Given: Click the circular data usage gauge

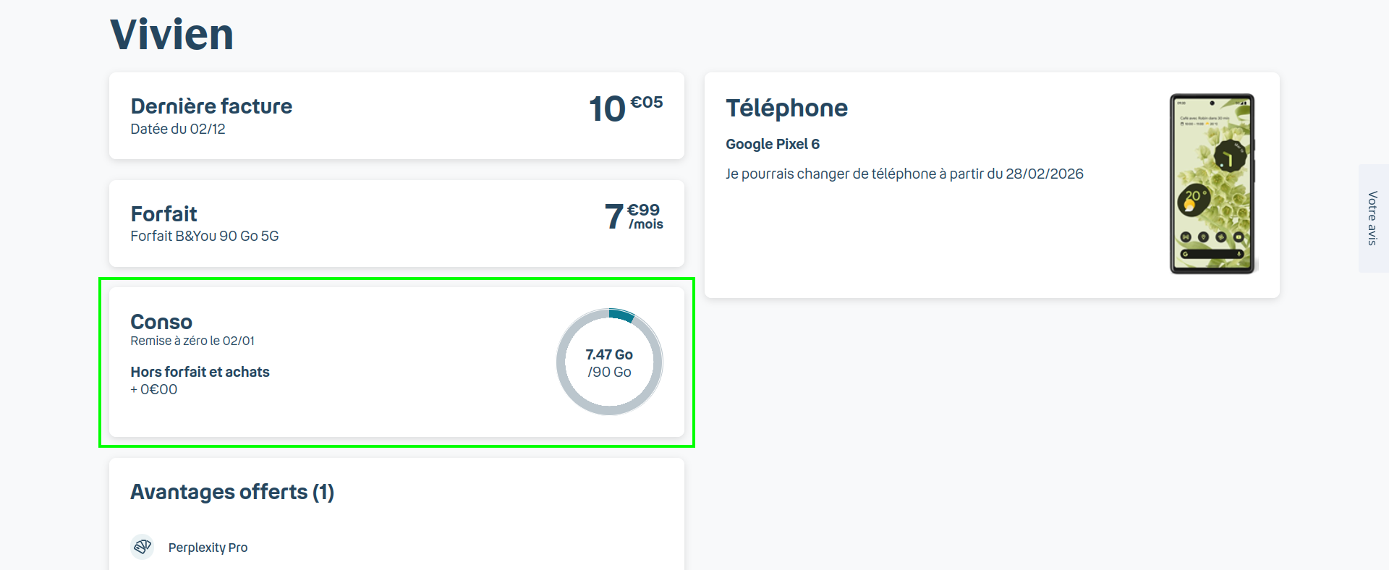Looking at the screenshot, I should [609, 362].
